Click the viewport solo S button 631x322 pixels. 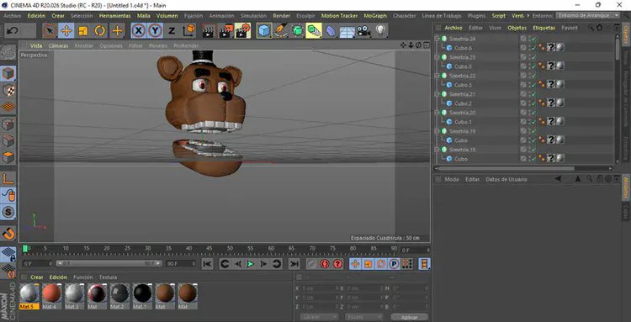click(x=8, y=212)
